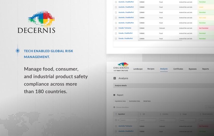Open the Canada...FoodStuffs2 link
The width and height of the screenshot is (214, 136).
[126, 39]
